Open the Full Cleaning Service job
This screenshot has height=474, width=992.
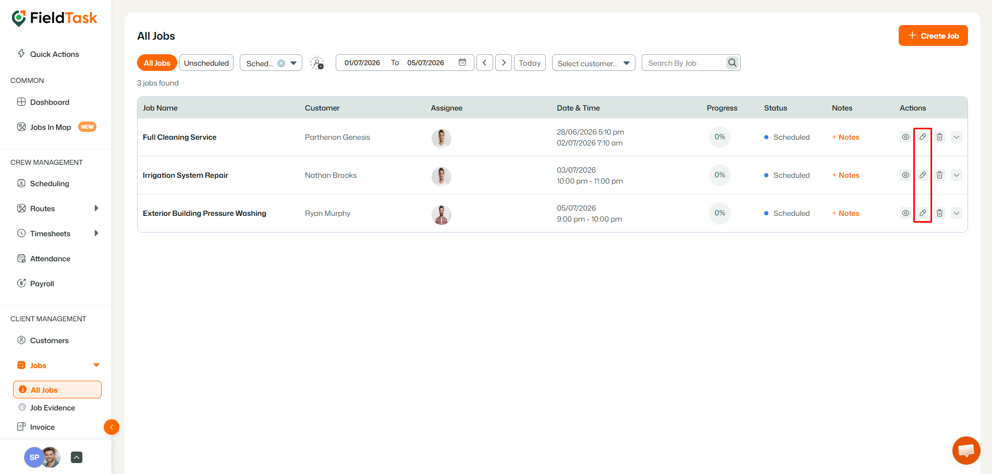(180, 137)
